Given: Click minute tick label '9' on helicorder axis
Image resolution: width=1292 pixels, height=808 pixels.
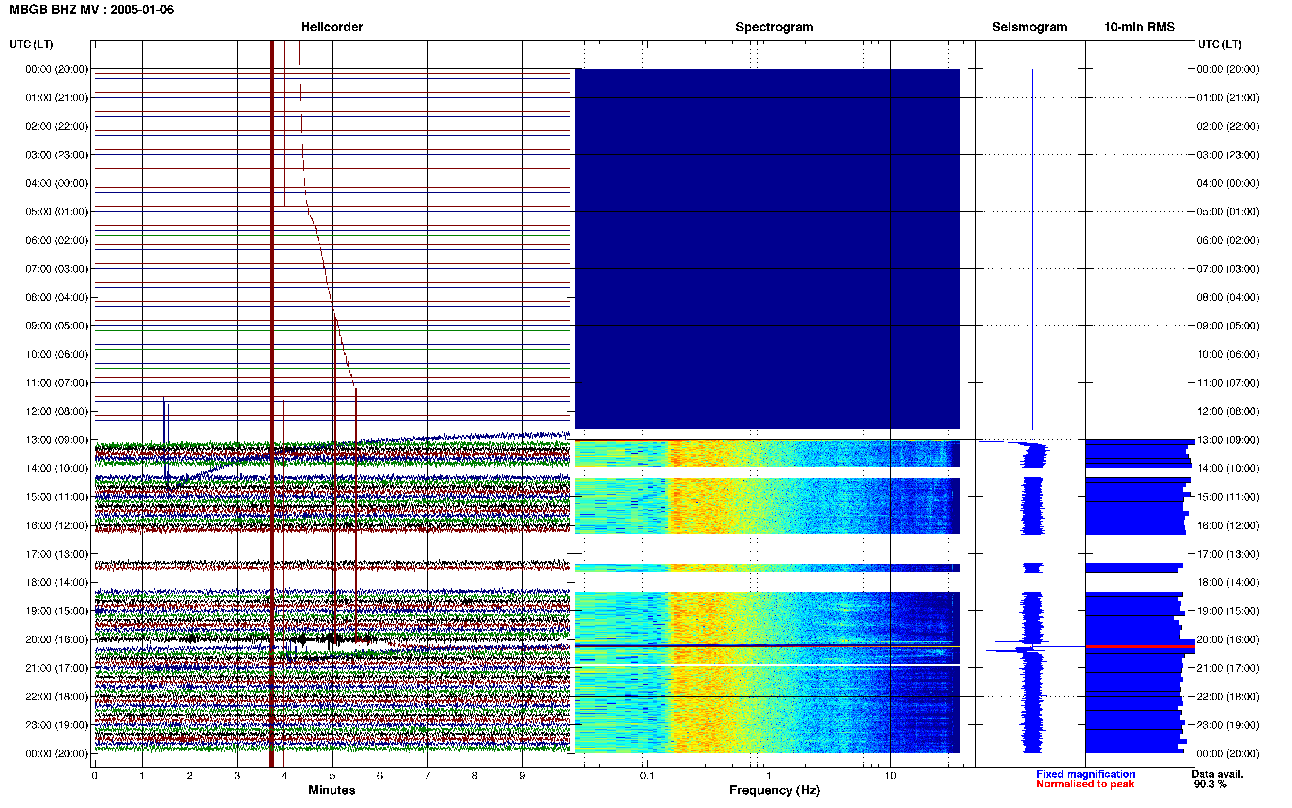Looking at the screenshot, I should [x=522, y=775].
